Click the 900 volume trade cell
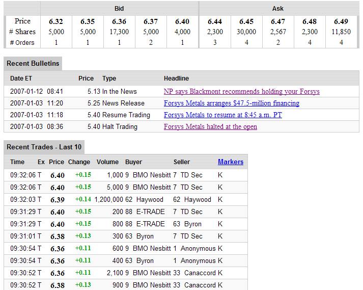 pyautogui.click(x=118, y=285)
